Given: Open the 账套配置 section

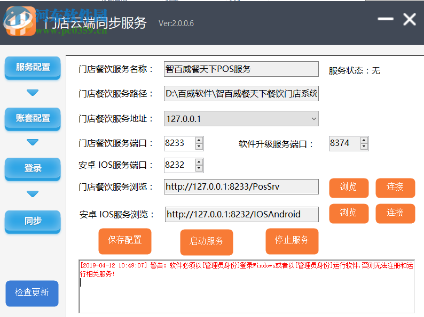Looking at the screenshot, I should tap(33, 119).
